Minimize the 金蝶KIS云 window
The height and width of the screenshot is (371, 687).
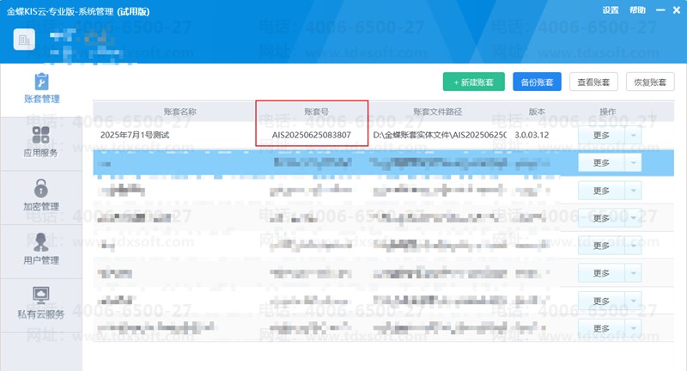(x=660, y=10)
